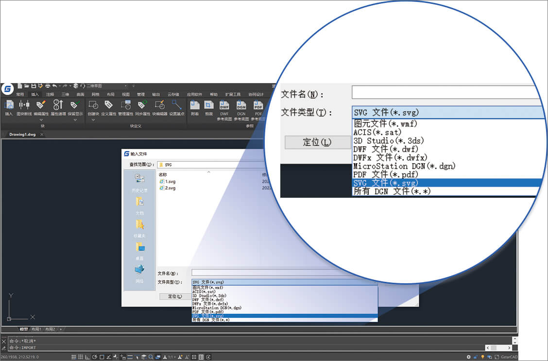Click the 插入 (Insert block) ribbon icon
548x361 pixels.
(x=9, y=107)
